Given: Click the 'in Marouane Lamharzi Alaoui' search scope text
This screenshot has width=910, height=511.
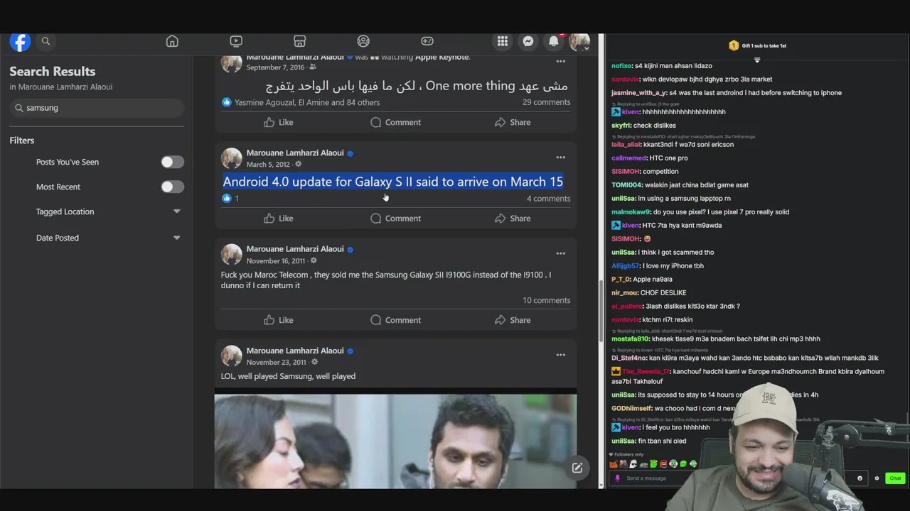Looking at the screenshot, I should tap(60, 87).
